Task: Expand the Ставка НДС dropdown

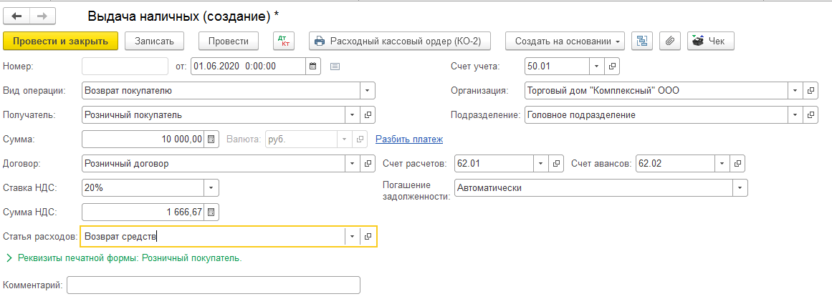Action: point(211,188)
